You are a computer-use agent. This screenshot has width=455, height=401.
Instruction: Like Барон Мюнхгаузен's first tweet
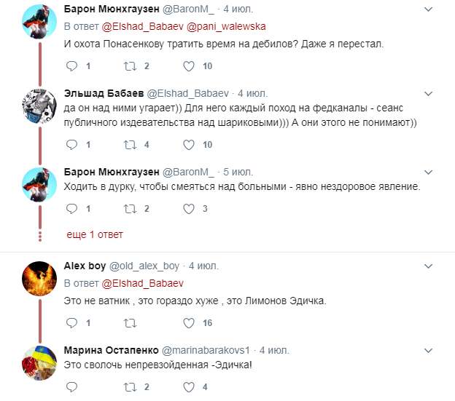pyautogui.click(x=188, y=66)
